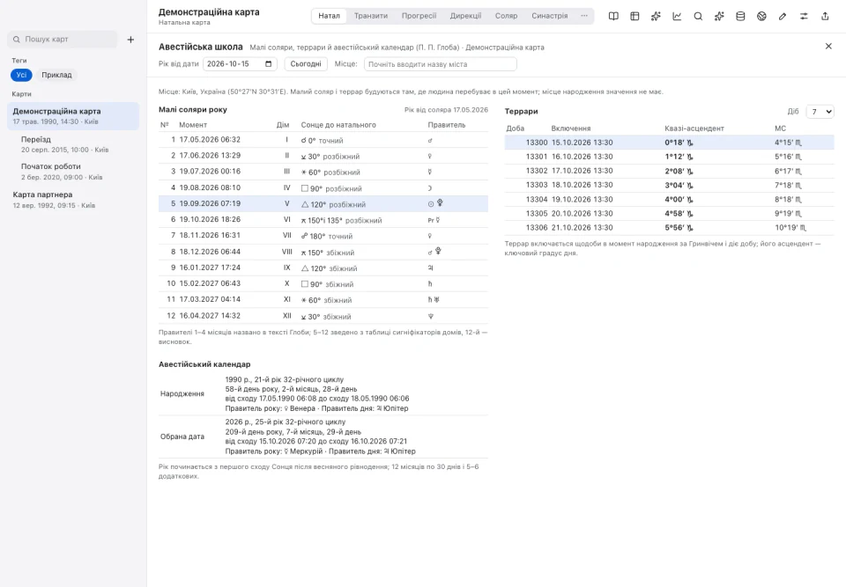Open the book icon in the top toolbar
Viewport: 846px width, 587px height.
tap(613, 16)
